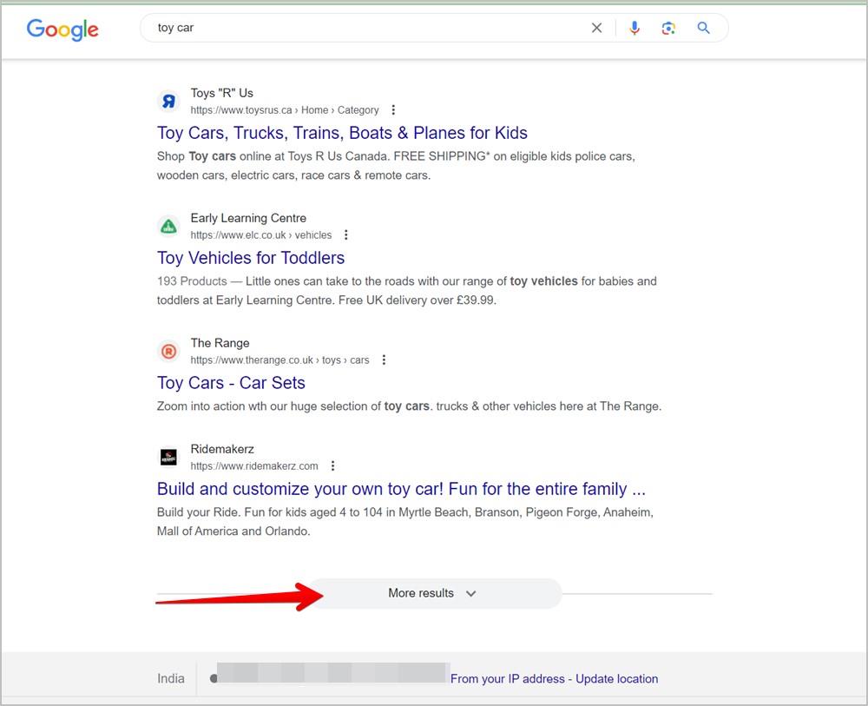The image size is (868, 706).
Task: Open 'Toy Cars, Trucks, Trains, Boats & Planes' link
Action: tap(342, 133)
